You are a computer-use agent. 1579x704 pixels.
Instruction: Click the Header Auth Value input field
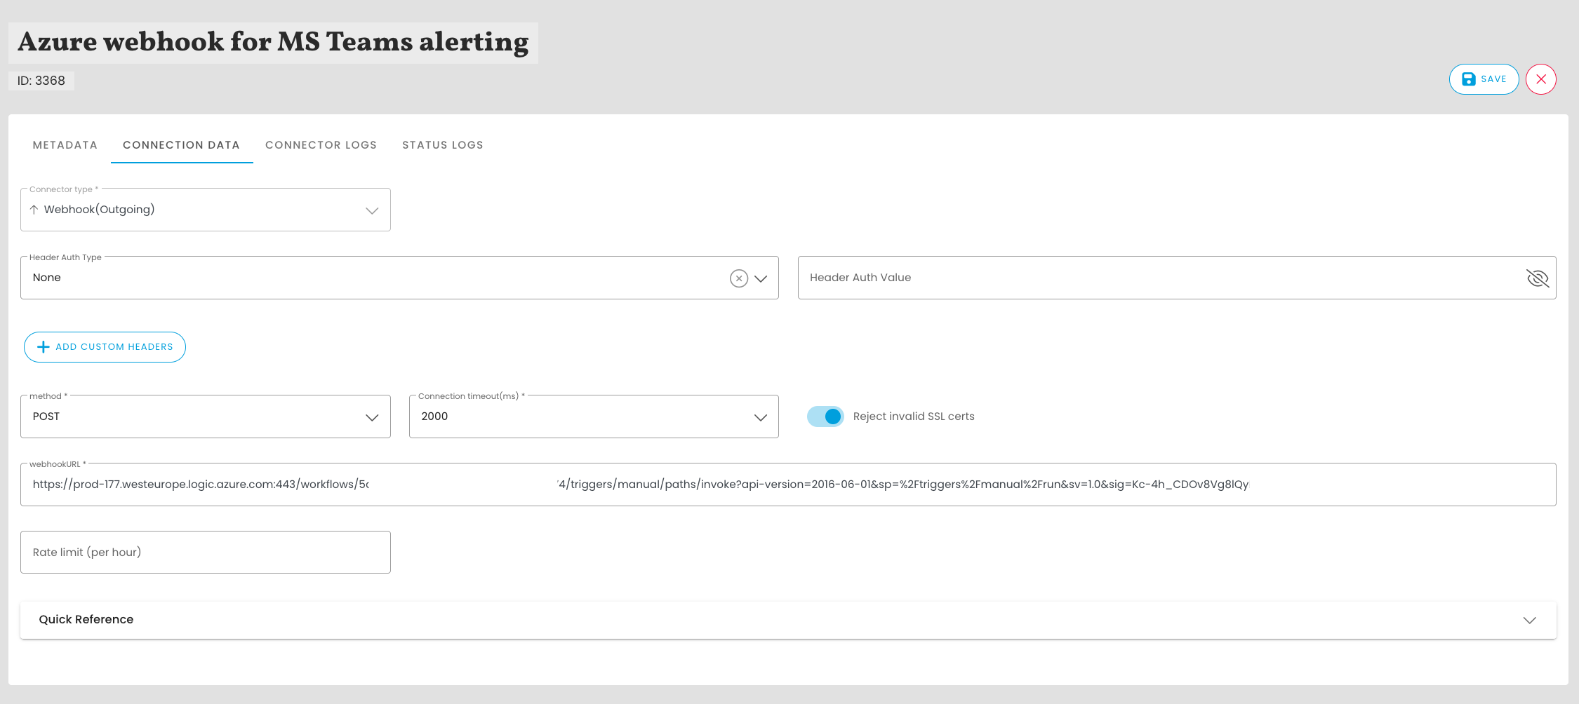pos(1158,278)
